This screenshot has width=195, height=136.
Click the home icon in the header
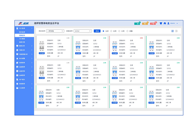(165, 23)
